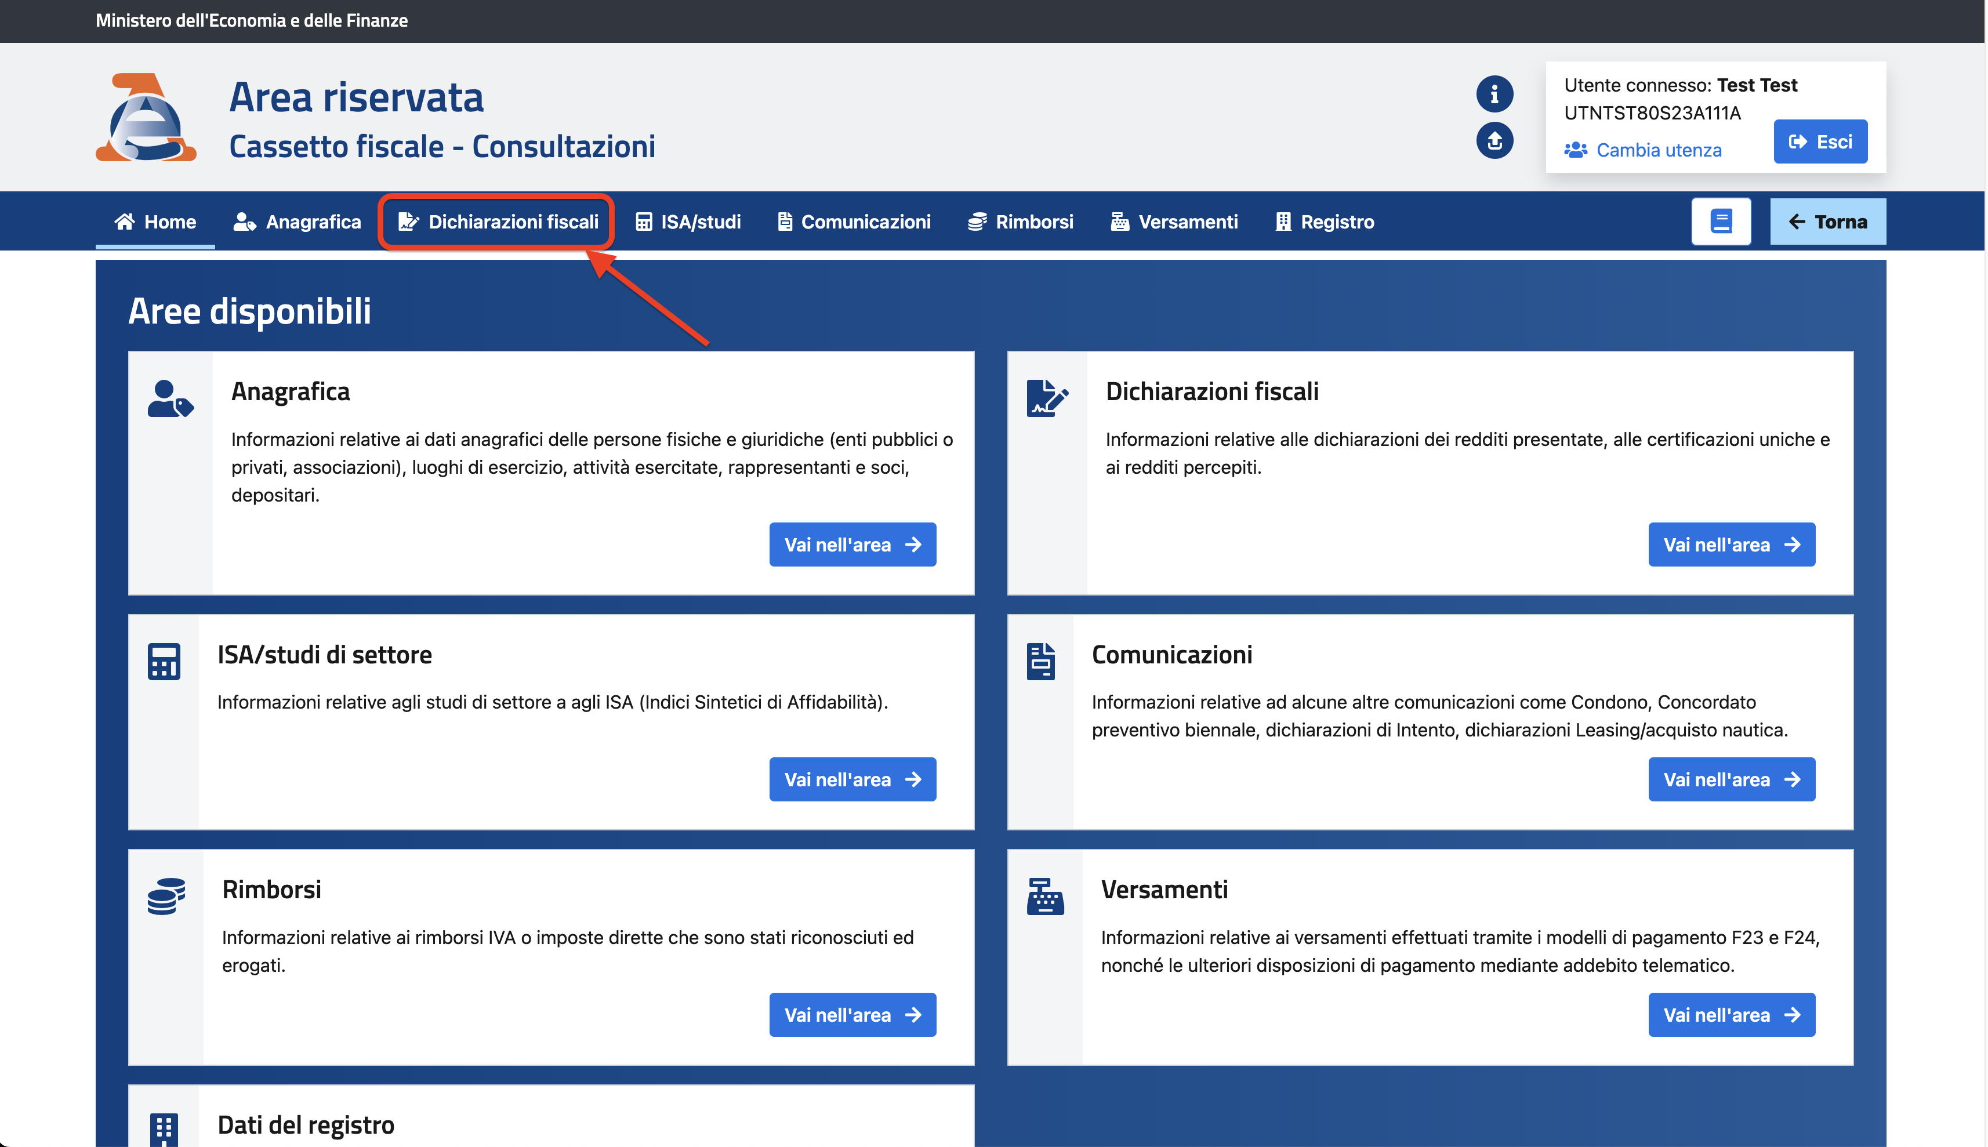The width and height of the screenshot is (1988, 1147).
Task: Click the Aree disponibili heading
Action: [x=249, y=310]
